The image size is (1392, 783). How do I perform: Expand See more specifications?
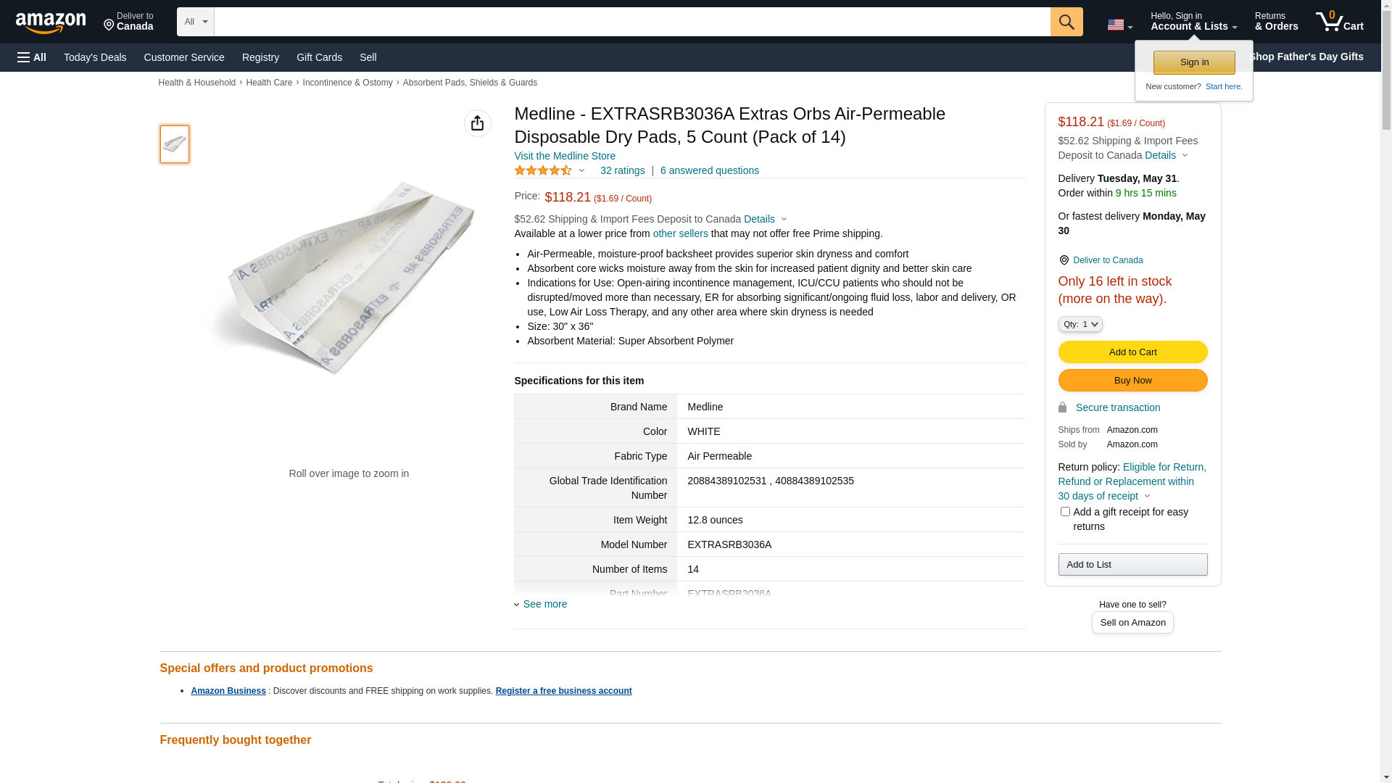click(544, 604)
